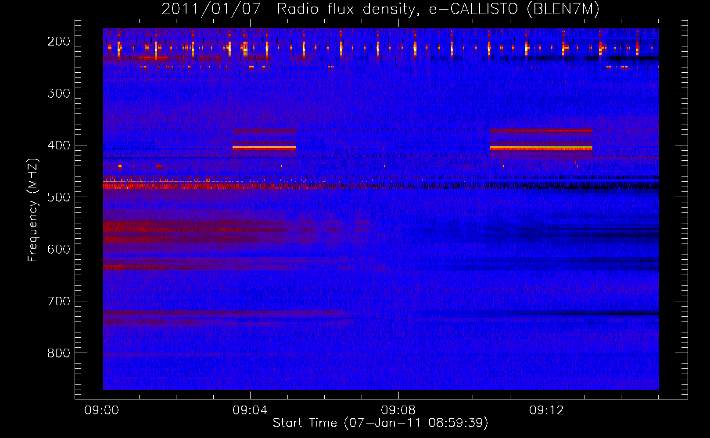Click the 400 frequency tick label
710x438 pixels.
[x=59, y=145]
